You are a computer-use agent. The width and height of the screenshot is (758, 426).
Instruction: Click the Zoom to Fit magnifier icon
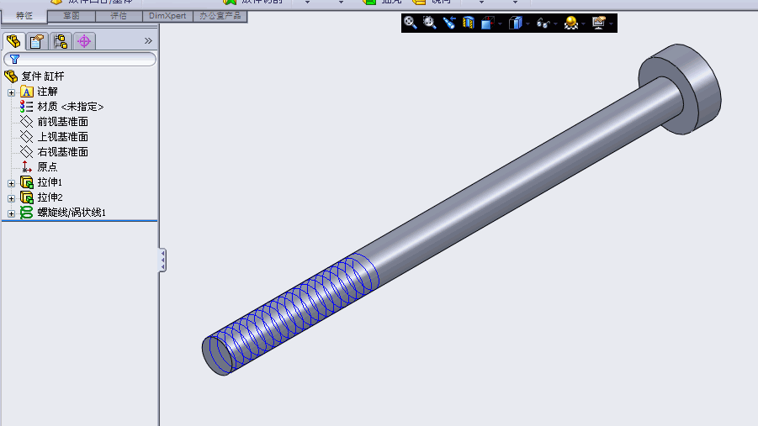click(411, 23)
